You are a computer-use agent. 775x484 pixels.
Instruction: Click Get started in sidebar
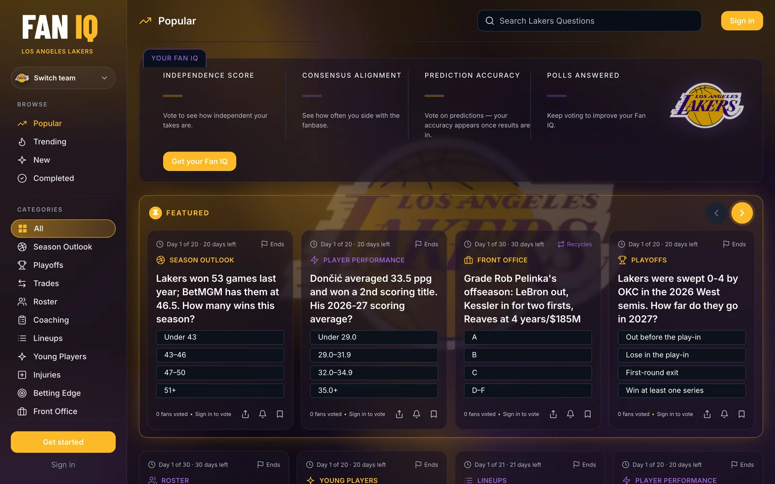(x=63, y=442)
